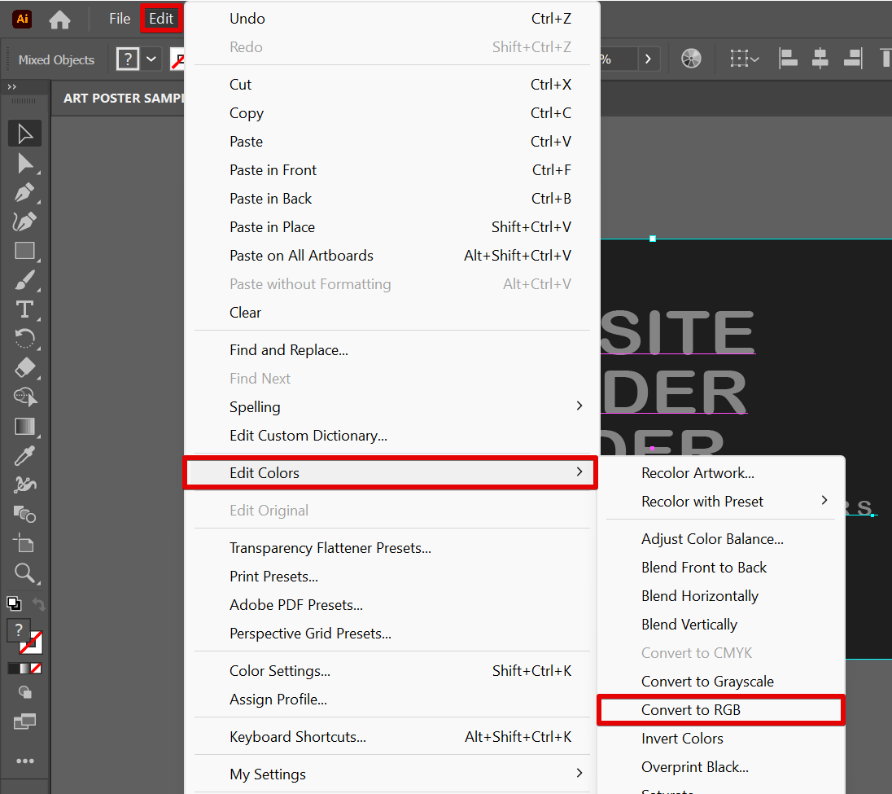
Task: Click the Home icon
Action: (59, 19)
